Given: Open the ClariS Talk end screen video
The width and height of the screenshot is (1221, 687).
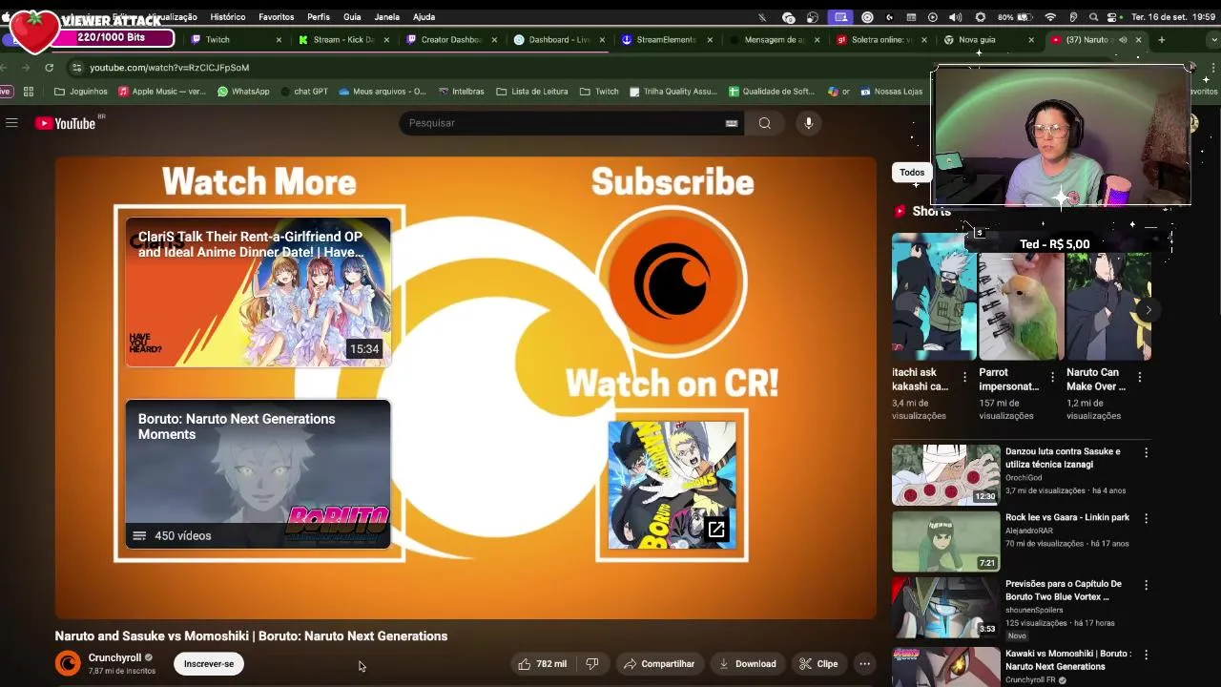Looking at the screenshot, I should click(x=258, y=292).
